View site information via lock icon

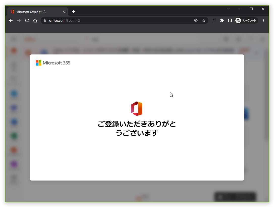45,20
